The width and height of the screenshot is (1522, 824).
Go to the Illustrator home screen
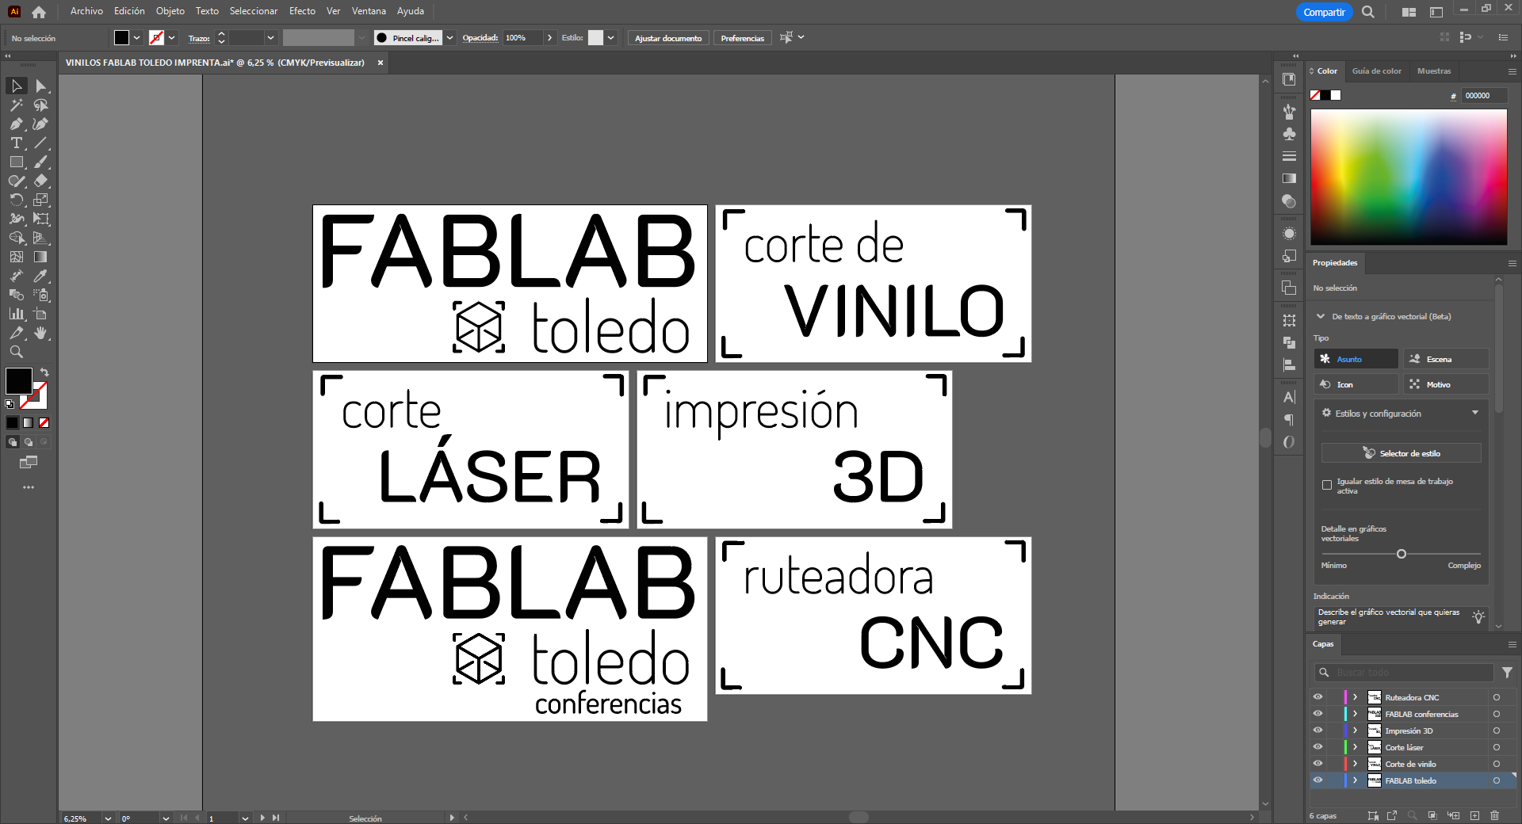(39, 12)
